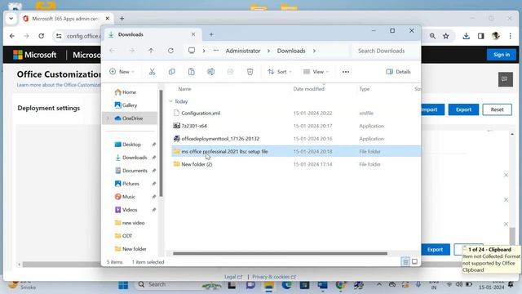Click the Rename icon in Explorer toolbar
The width and height of the screenshot is (522, 294).
210,72
